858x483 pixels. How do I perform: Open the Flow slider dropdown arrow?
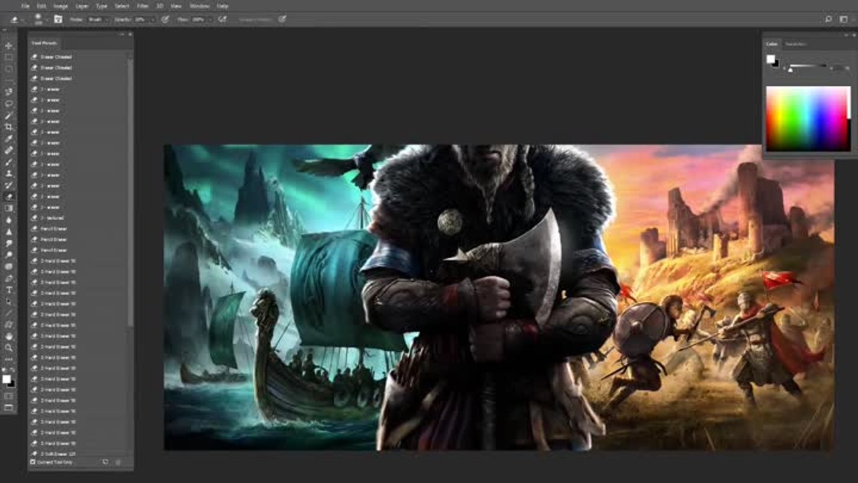tap(210, 19)
